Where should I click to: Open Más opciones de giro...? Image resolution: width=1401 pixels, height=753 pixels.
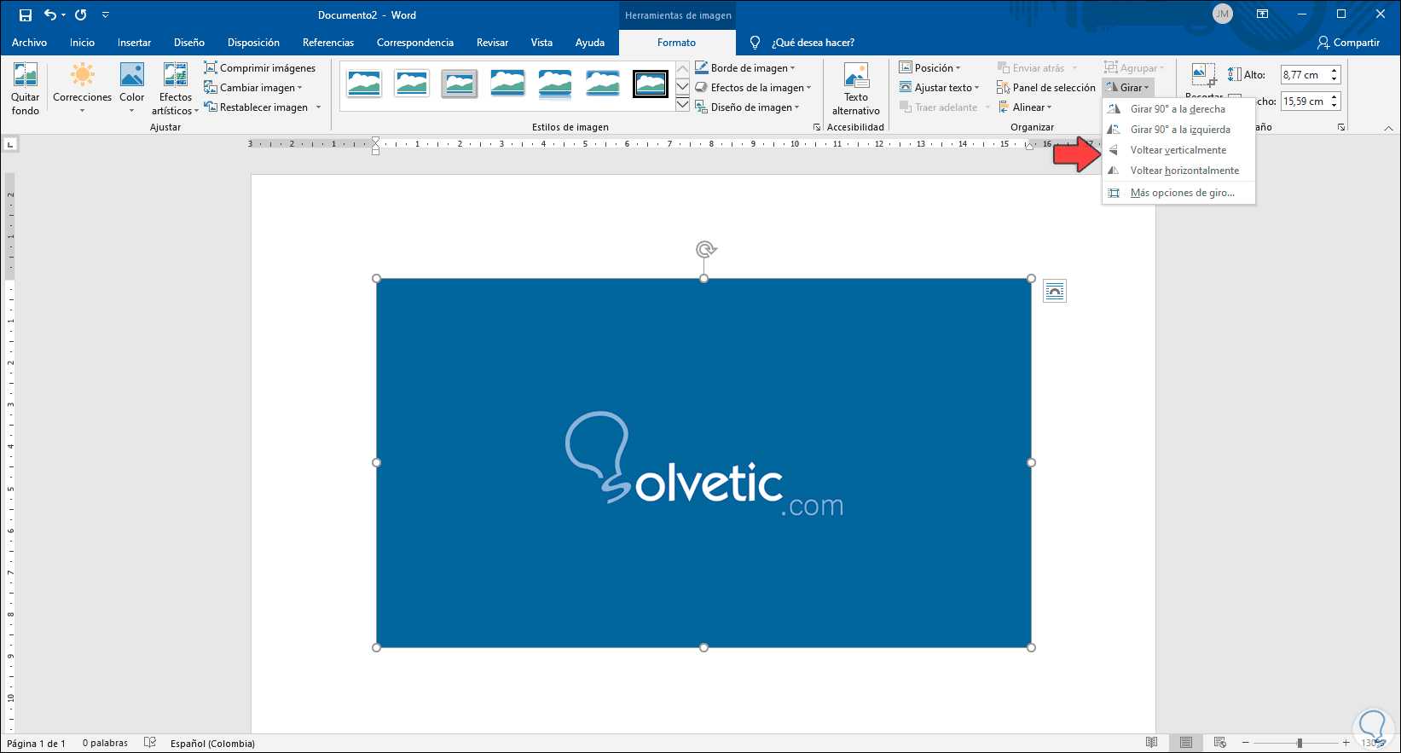tap(1178, 193)
